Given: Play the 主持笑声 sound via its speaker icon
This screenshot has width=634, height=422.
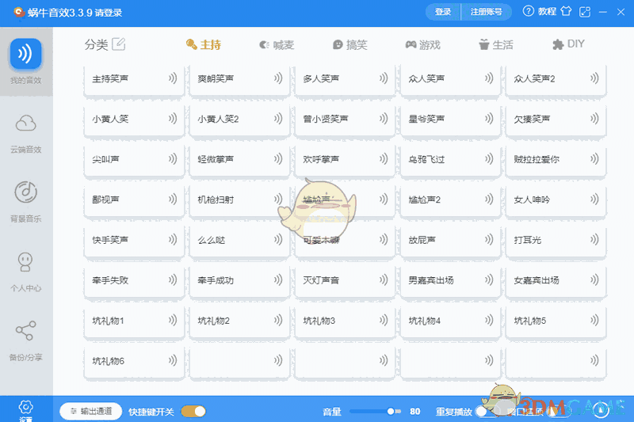Looking at the screenshot, I should pyautogui.click(x=173, y=78).
